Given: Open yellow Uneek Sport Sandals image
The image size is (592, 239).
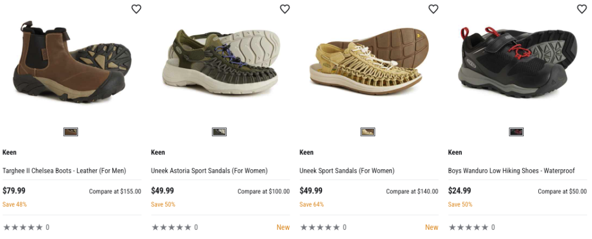Looking at the screenshot, I should 368,64.
